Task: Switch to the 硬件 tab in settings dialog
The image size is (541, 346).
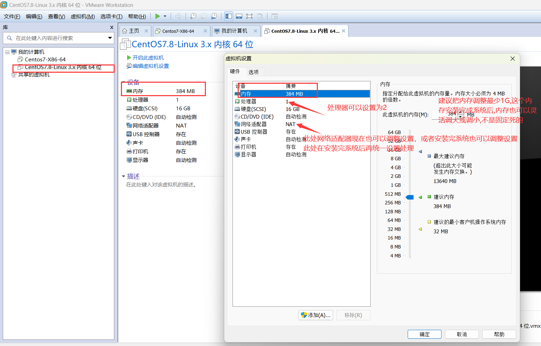Action: pyautogui.click(x=235, y=71)
